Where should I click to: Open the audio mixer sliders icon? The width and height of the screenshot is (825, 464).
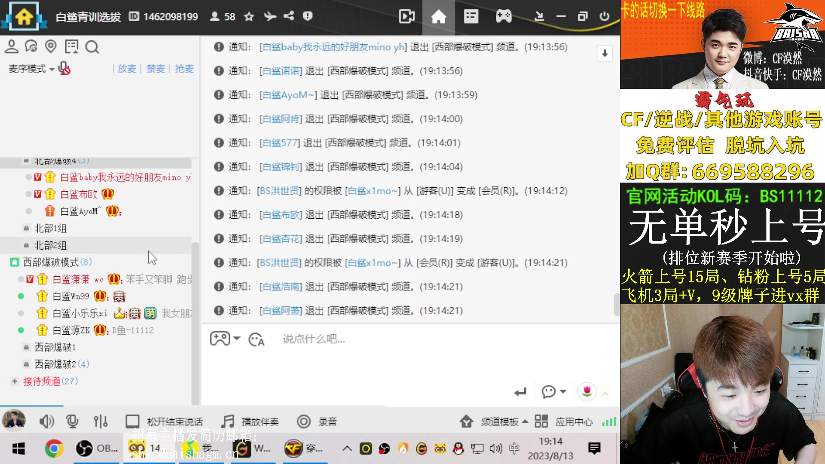tap(101, 421)
